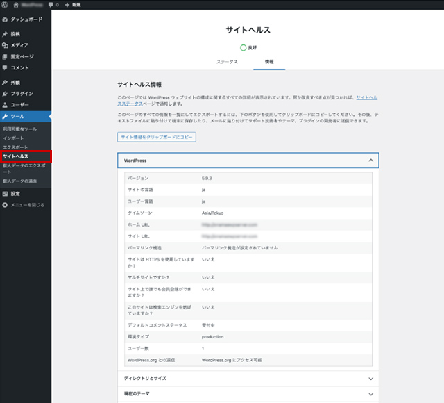Click デフォルトコメントステータス value 受付中
Image resolution: width=444 pixels, height=403 pixels.
208,325
